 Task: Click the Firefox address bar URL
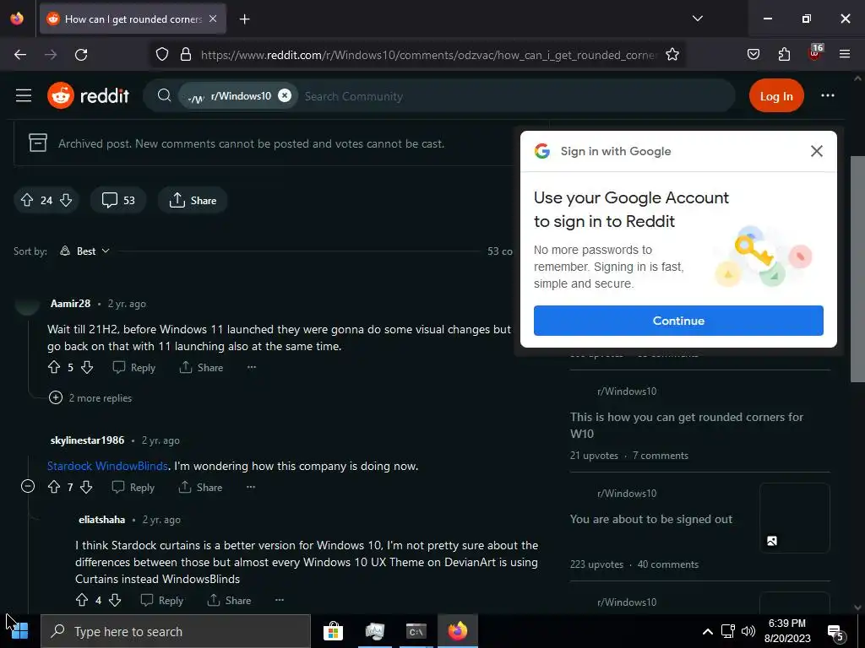pos(428,55)
